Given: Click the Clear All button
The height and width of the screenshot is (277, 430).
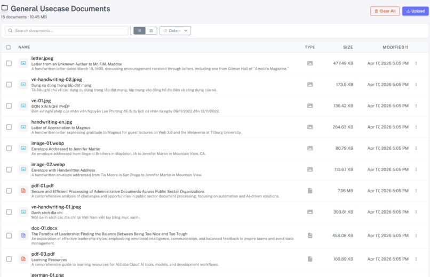Looking at the screenshot, I should click(x=385, y=11).
